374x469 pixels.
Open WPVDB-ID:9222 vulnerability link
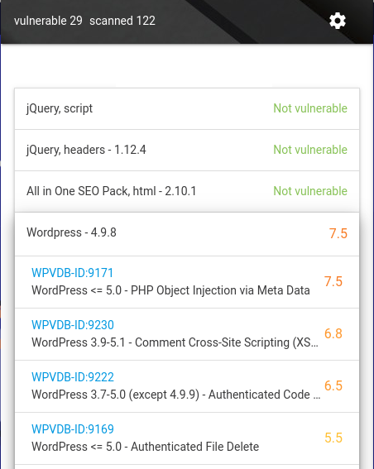[x=73, y=377]
